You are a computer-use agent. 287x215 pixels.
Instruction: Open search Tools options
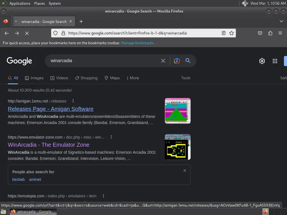click(x=186, y=78)
